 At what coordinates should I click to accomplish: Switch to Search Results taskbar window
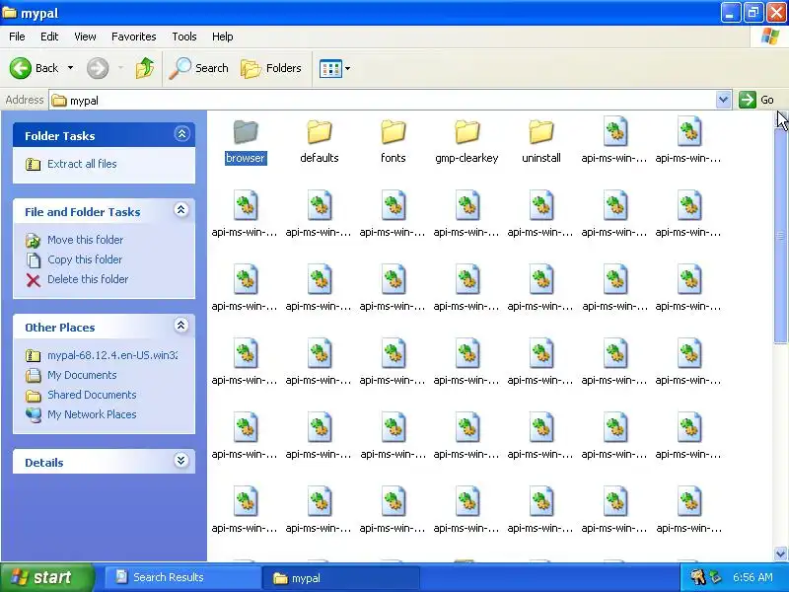coord(181,577)
